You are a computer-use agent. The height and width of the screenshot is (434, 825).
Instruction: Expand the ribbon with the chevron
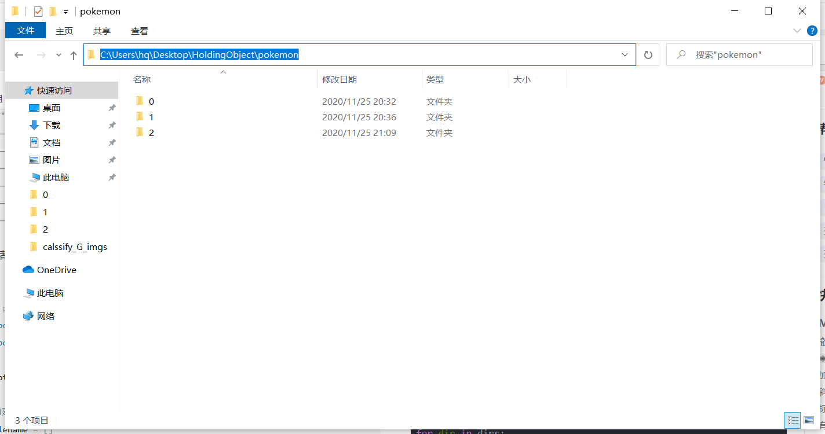coord(797,31)
